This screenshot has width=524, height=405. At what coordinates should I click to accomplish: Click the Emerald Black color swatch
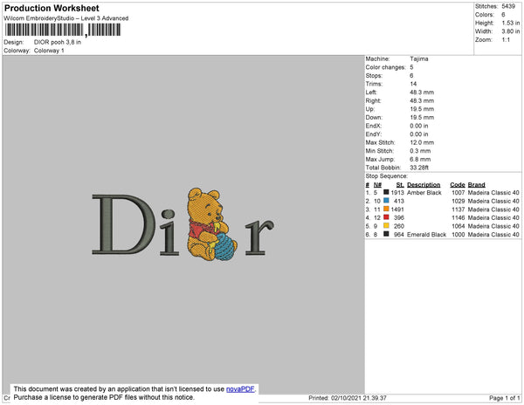386,234
